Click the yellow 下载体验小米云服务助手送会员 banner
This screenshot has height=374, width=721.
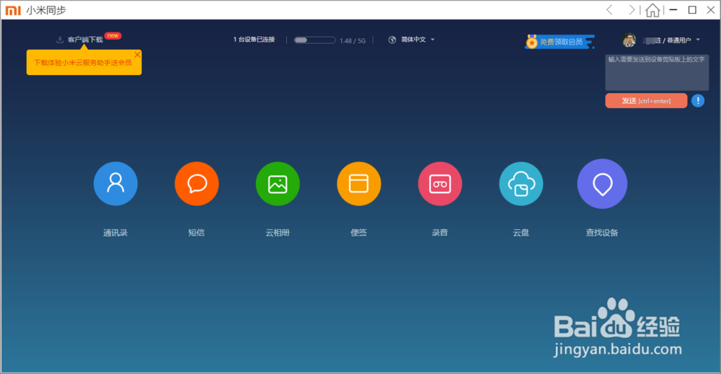coord(84,63)
